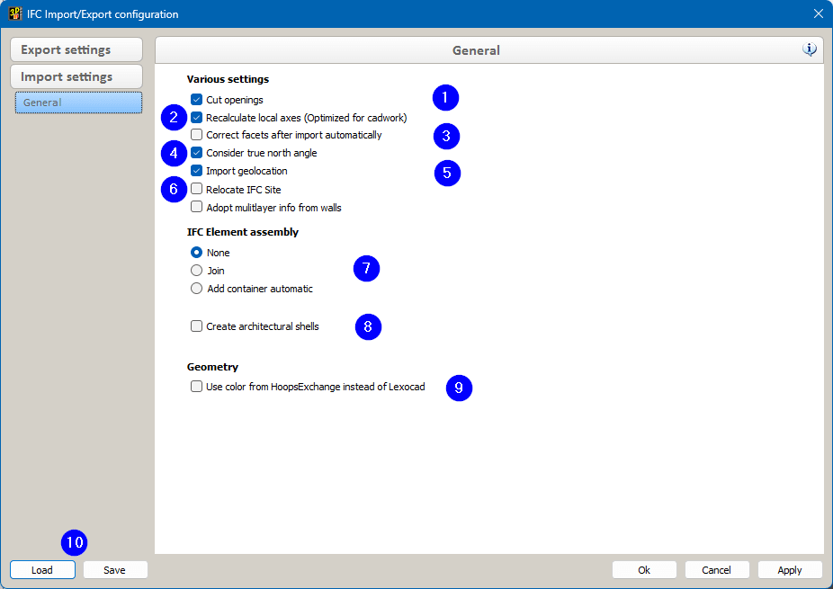Toggle Consider true north angle checkbox
This screenshot has height=589, width=833.
[196, 153]
